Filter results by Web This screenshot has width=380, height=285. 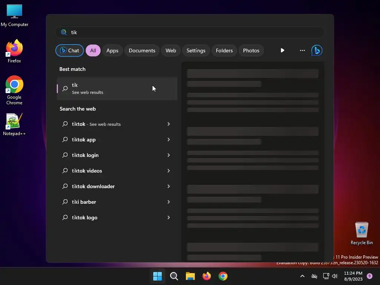tap(171, 50)
